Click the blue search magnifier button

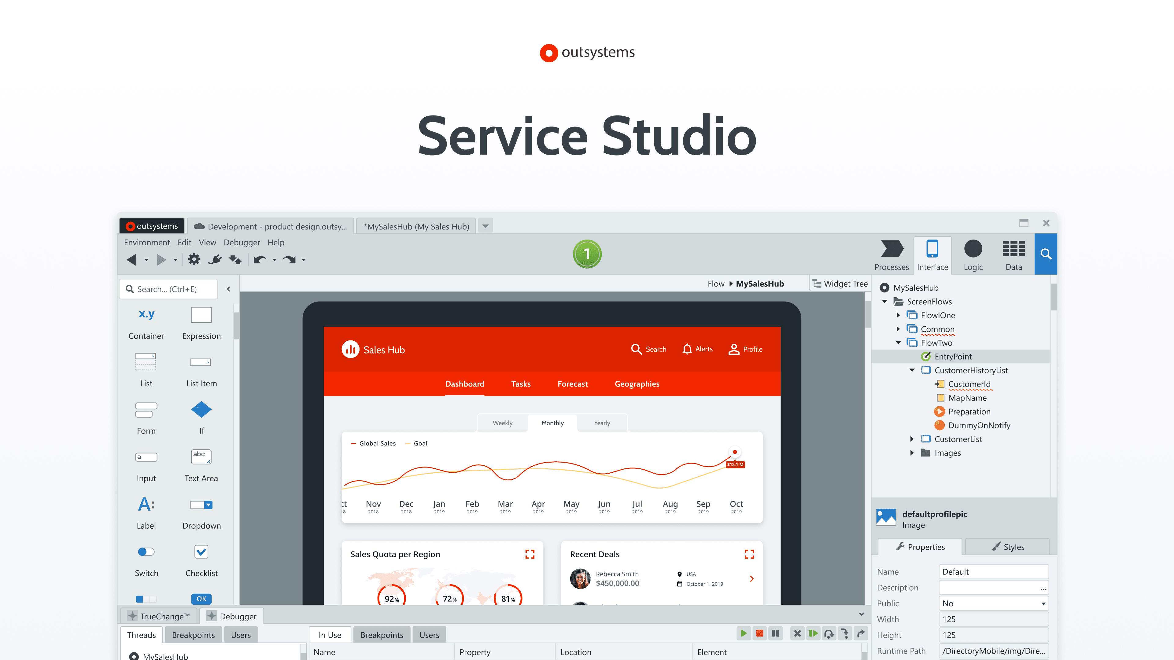click(x=1046, y=254)
